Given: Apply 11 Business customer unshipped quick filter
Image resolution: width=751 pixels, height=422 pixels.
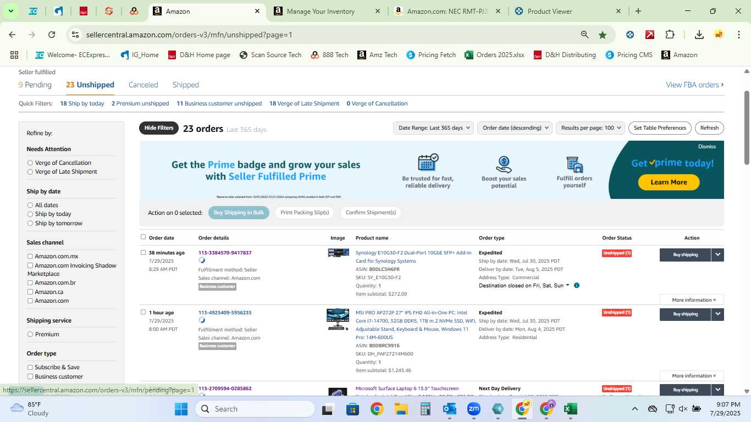Looking at the screenshot, I should tap(219, 103).
